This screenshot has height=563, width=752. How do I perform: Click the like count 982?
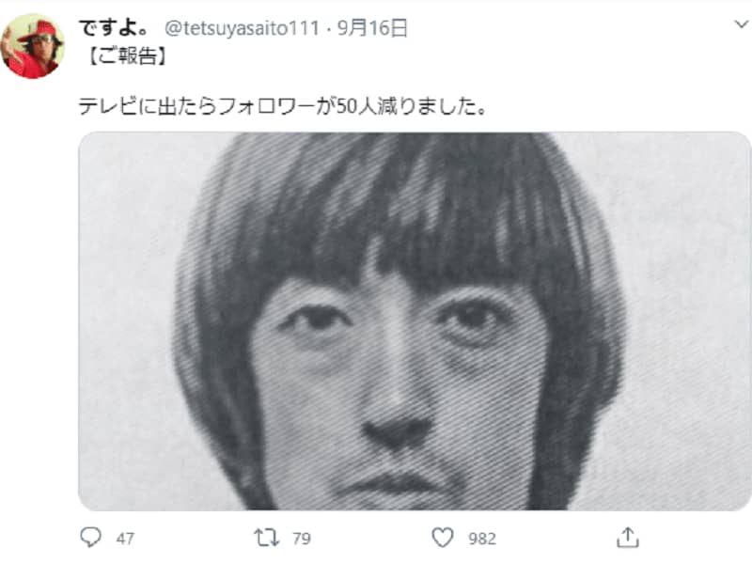click(x=482, y=539)
